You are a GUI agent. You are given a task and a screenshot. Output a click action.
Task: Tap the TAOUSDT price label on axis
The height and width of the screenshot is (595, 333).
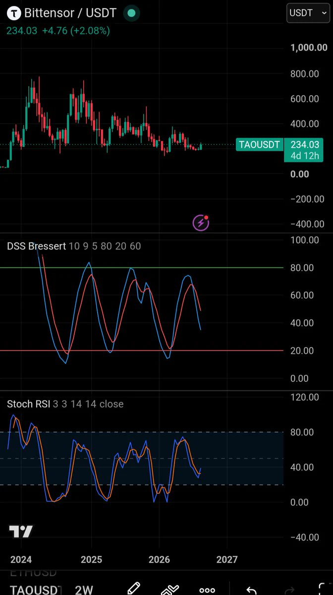[259, 145]
